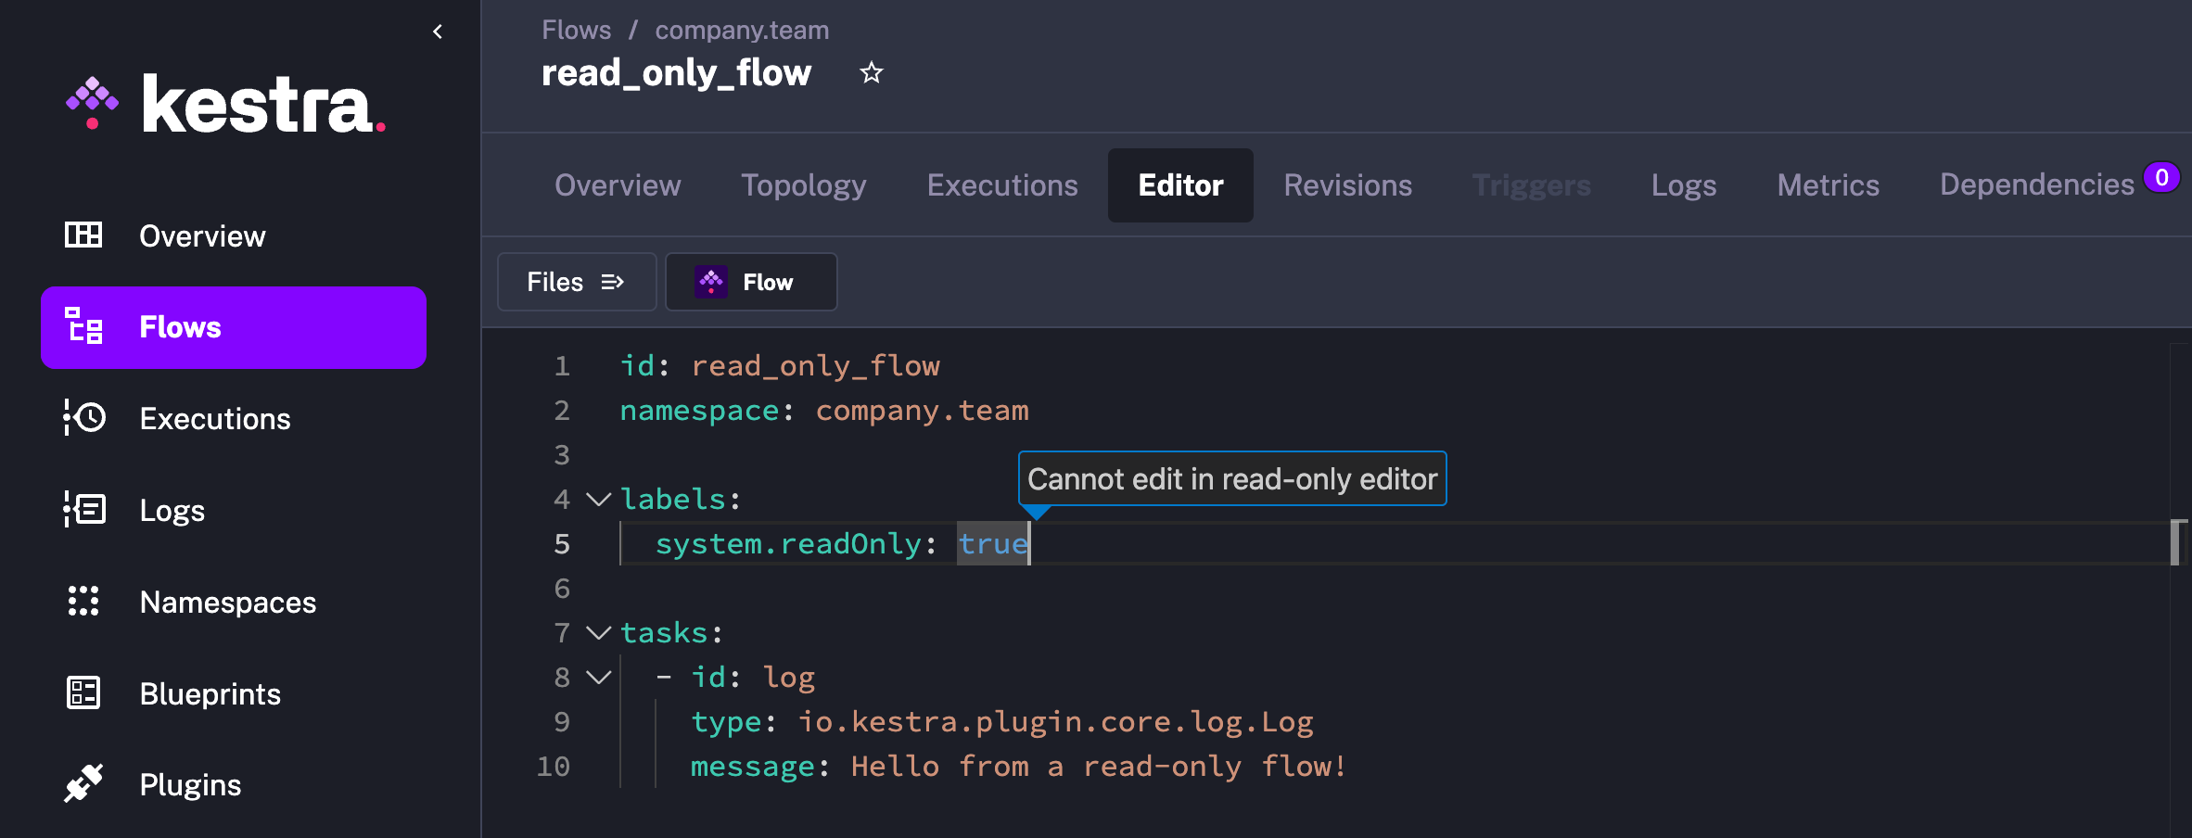Star the read_only_flow as favorite
This screenshot has height=838, width=2192.
(871, 73)
